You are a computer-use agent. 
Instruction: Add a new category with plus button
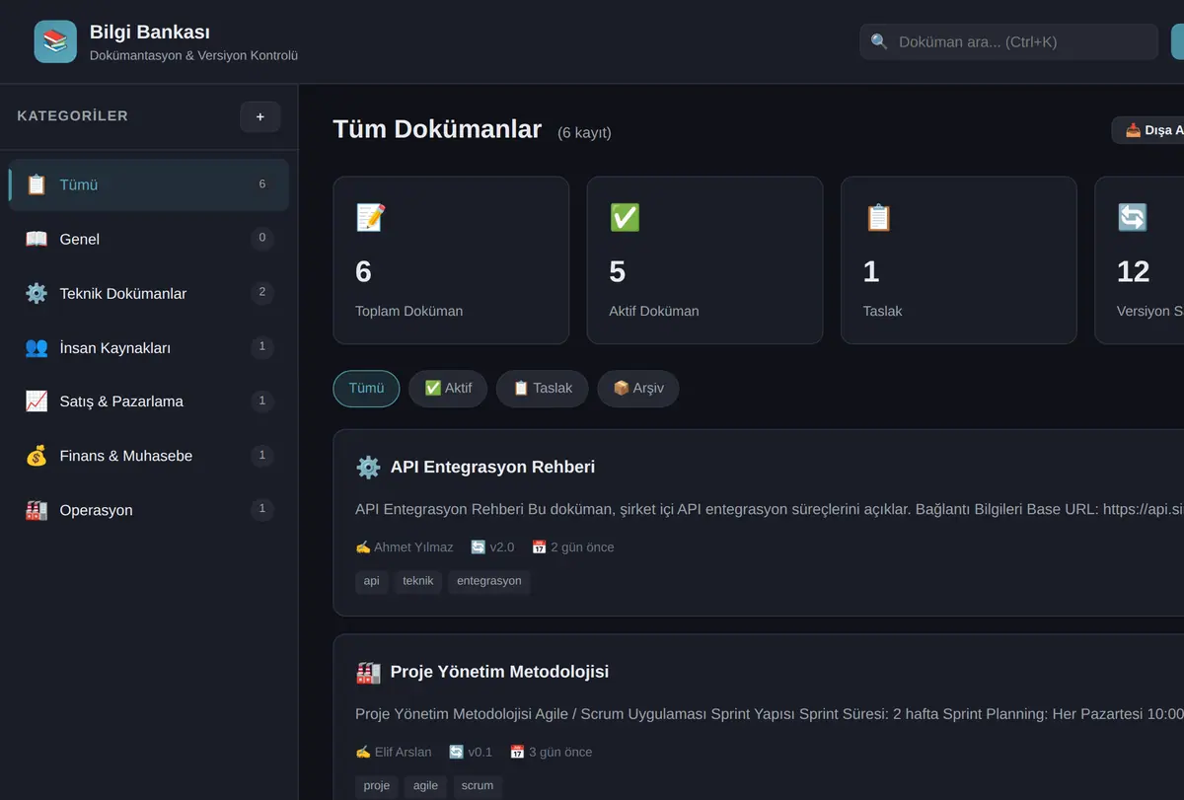260,116
